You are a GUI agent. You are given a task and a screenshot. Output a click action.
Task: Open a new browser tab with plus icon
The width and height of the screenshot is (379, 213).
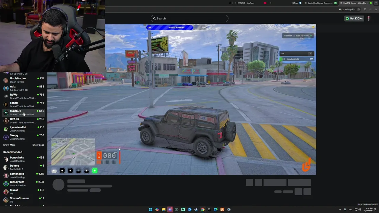tap(230, 3)
